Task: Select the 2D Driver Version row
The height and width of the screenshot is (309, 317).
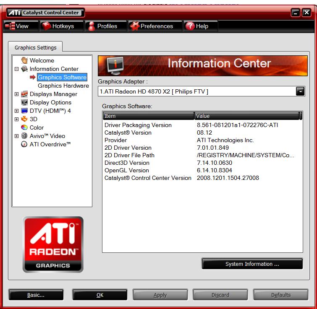Action: coord(202,148)
